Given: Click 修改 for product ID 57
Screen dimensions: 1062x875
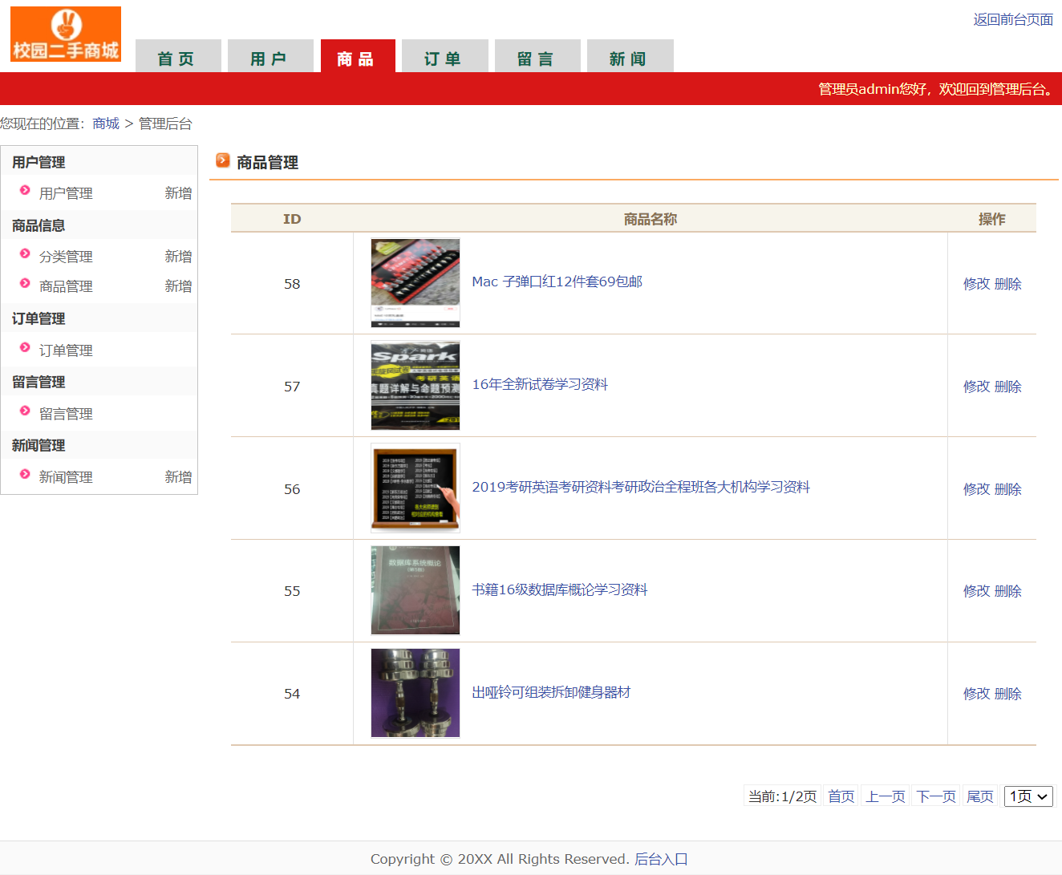Looking at the screenshot, I should tap(977, 387).
